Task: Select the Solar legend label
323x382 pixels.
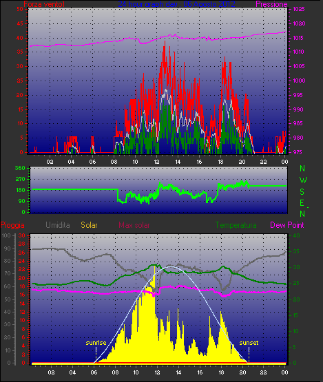Action: (x=89, y=225)
